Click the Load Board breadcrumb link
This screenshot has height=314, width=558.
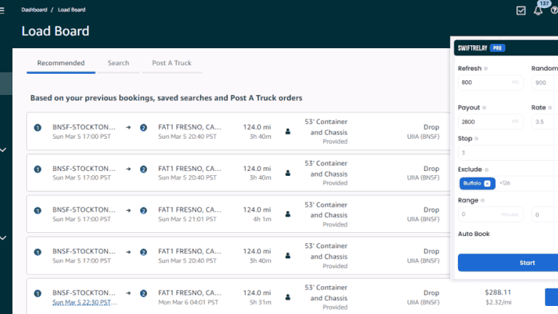coord(72,9)
